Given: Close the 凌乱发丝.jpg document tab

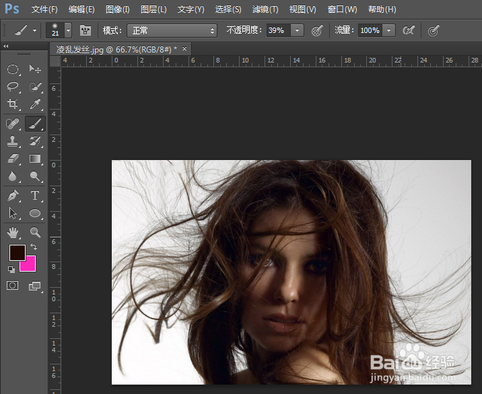Looking at the screenshot, I should [184, 49].
